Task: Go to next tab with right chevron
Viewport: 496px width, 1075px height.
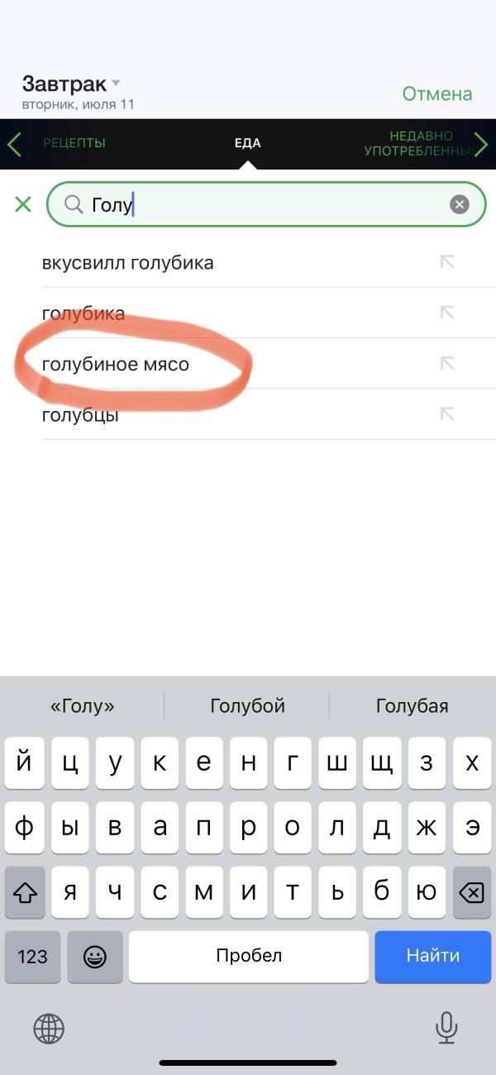Action: coord(482,144)
